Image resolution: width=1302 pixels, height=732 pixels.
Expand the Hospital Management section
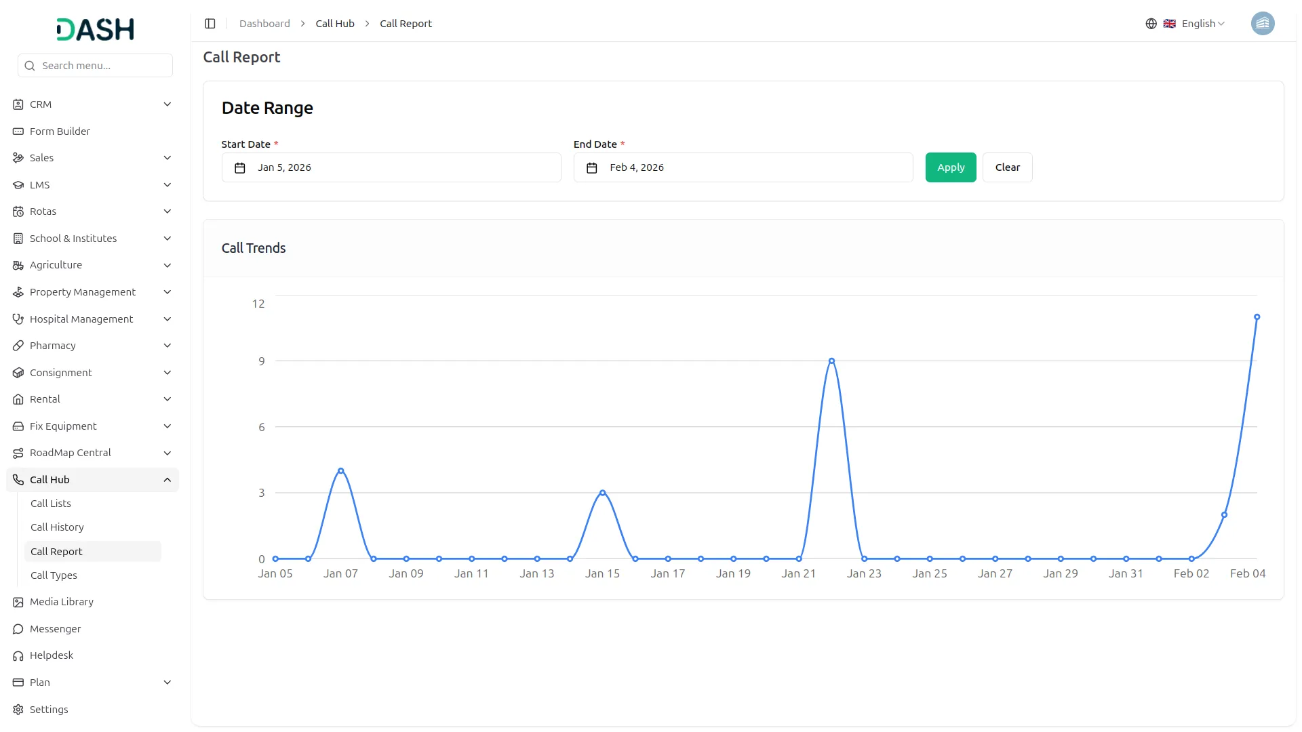tap(81, 319)
